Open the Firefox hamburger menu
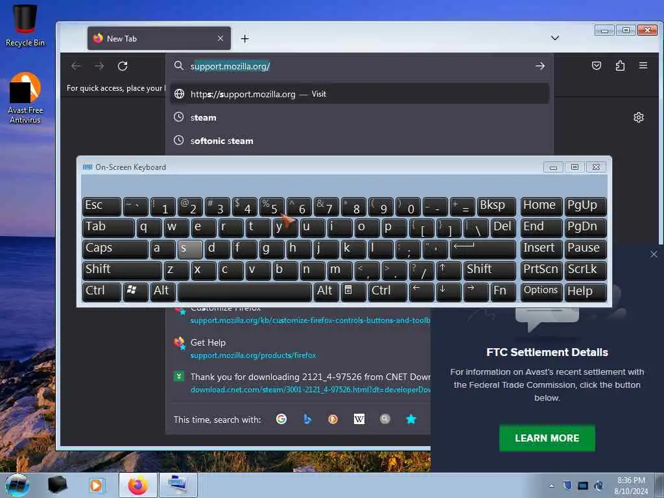Viewport: 664px width, 498px height. [643, 65]
